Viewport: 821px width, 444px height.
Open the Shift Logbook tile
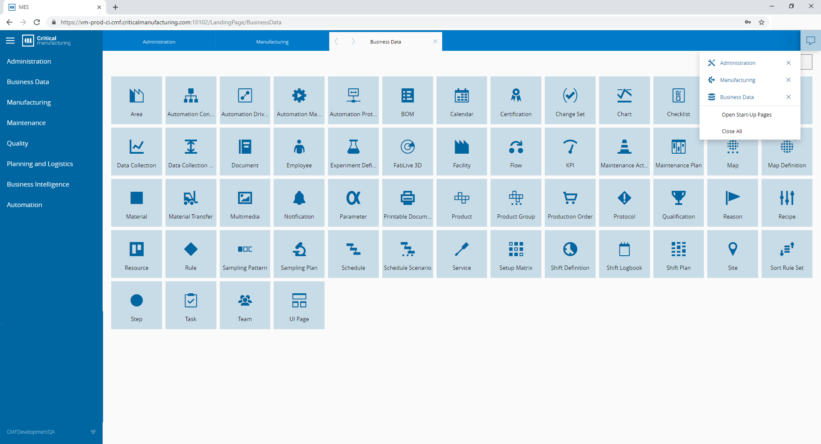[624, 254]
